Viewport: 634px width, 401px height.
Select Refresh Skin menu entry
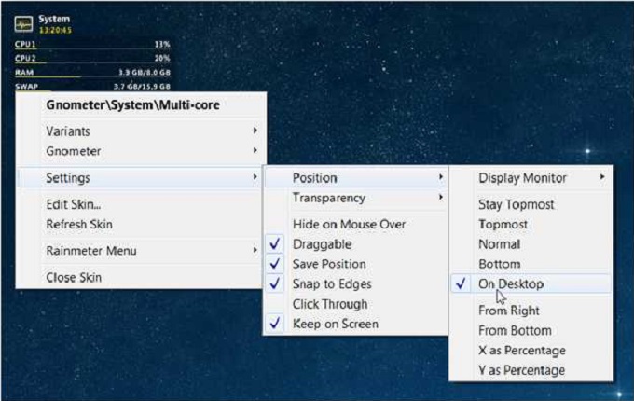79,224
